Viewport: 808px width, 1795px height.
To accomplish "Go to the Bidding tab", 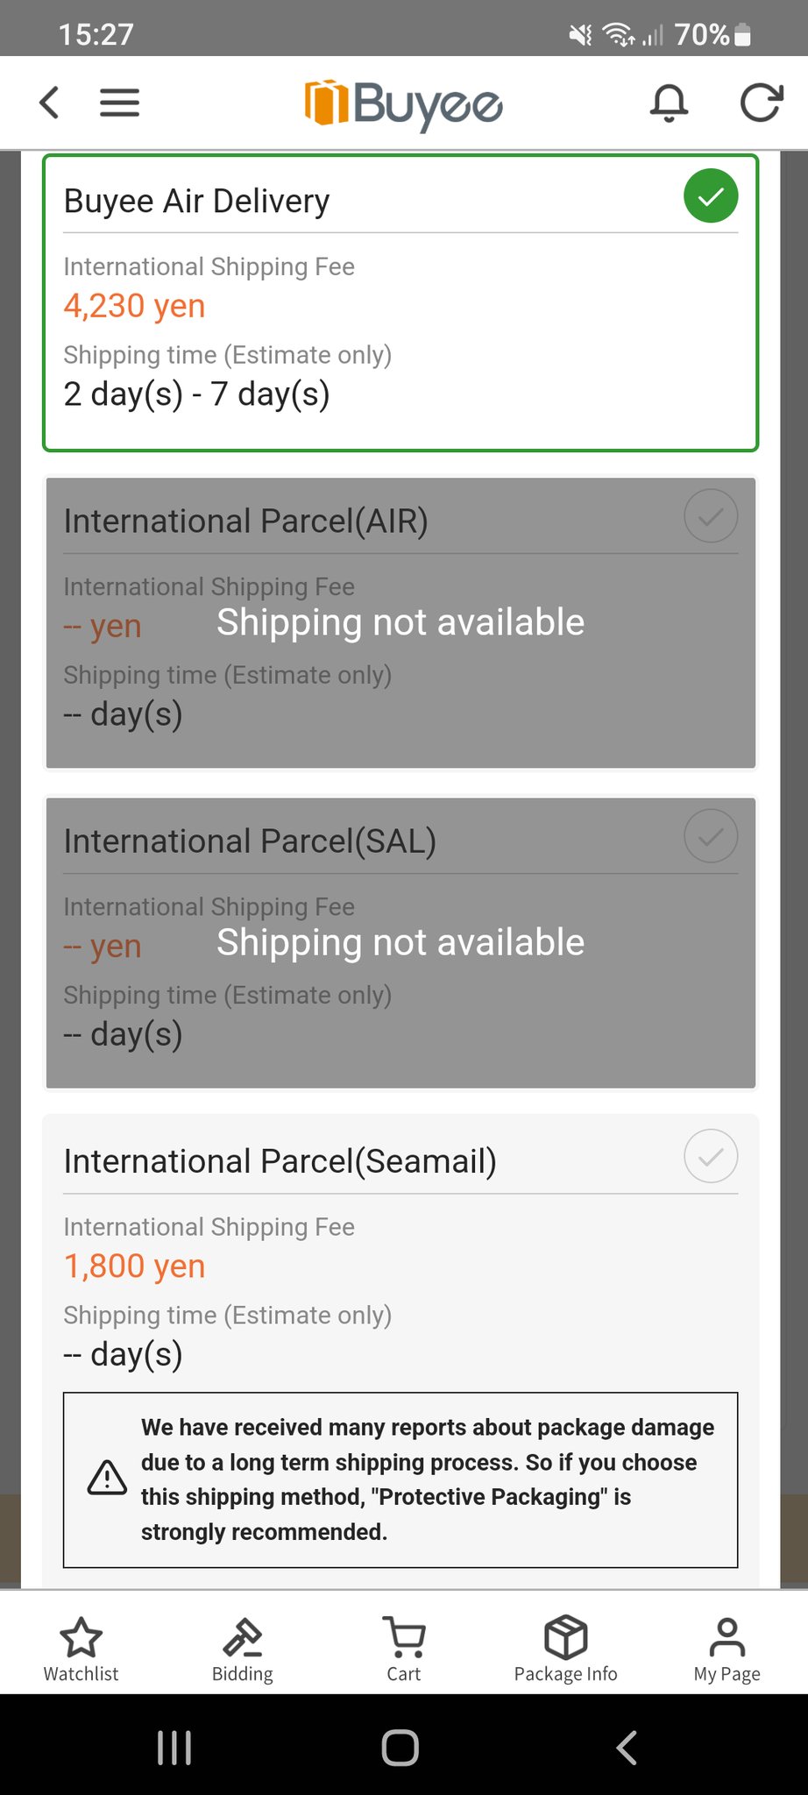I will [x=243, y=1649].
